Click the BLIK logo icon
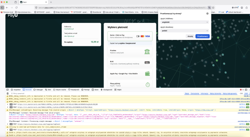Viewport: 250px width, 137px height. 147,62
